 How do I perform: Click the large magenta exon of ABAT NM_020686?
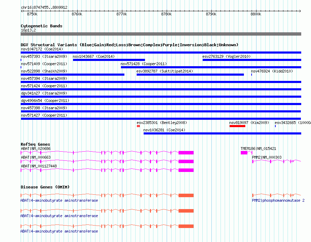click(186, 153)
